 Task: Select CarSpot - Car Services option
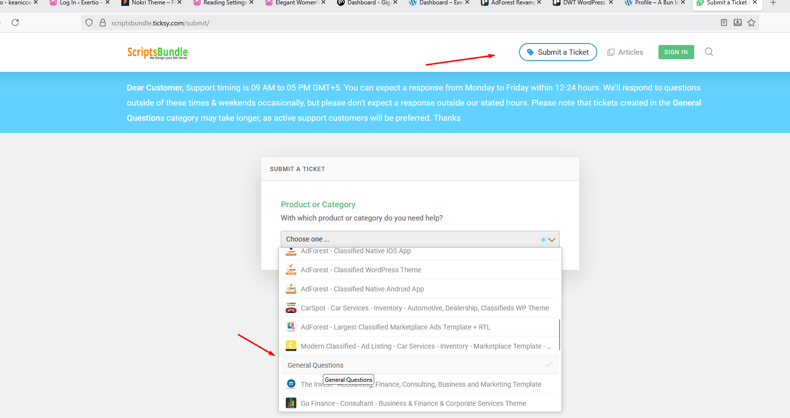click(420, 308)
